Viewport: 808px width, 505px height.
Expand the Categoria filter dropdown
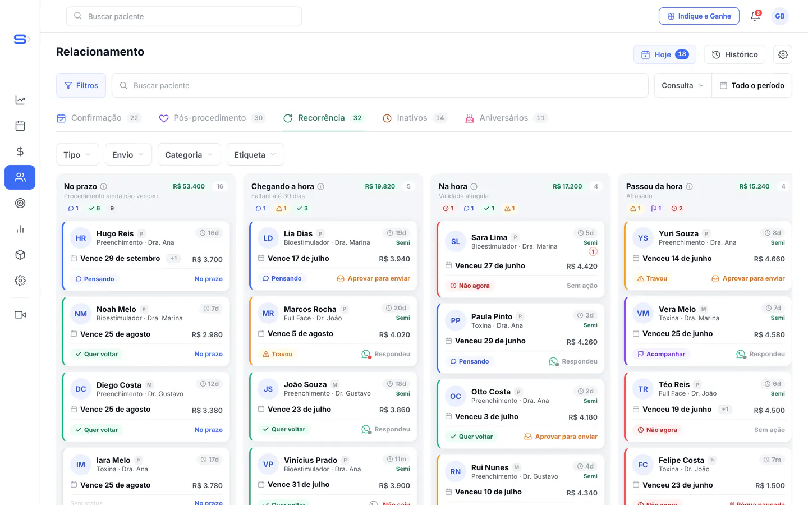[x=189, y=154]
